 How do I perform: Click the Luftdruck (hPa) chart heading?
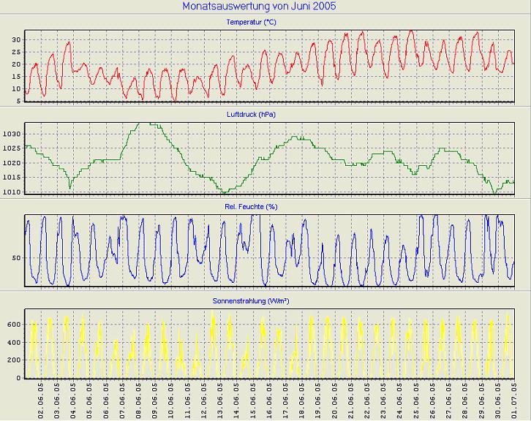tap(252, 115)
